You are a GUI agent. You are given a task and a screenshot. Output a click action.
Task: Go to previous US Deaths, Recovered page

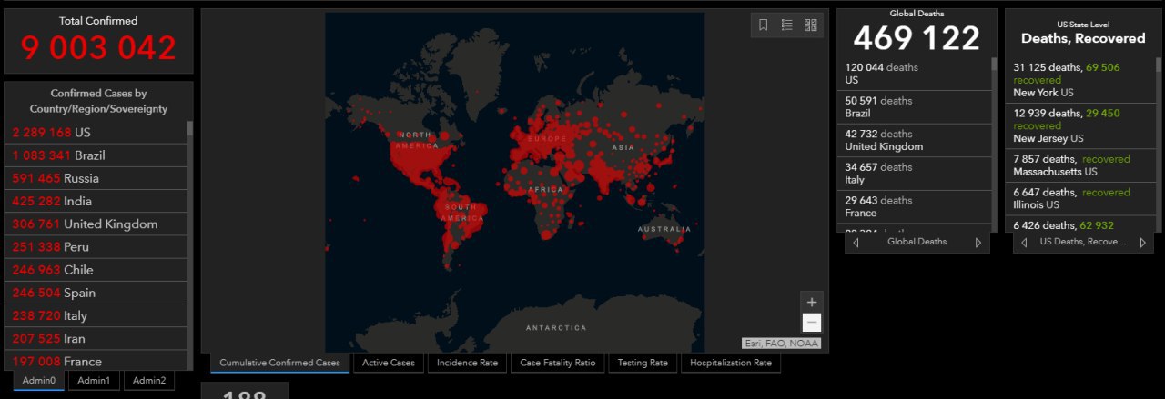pos(1024,243)
